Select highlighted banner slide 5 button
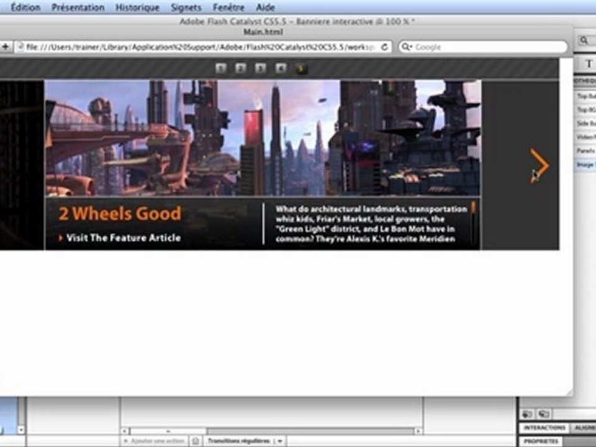 (x=300, y=68)
